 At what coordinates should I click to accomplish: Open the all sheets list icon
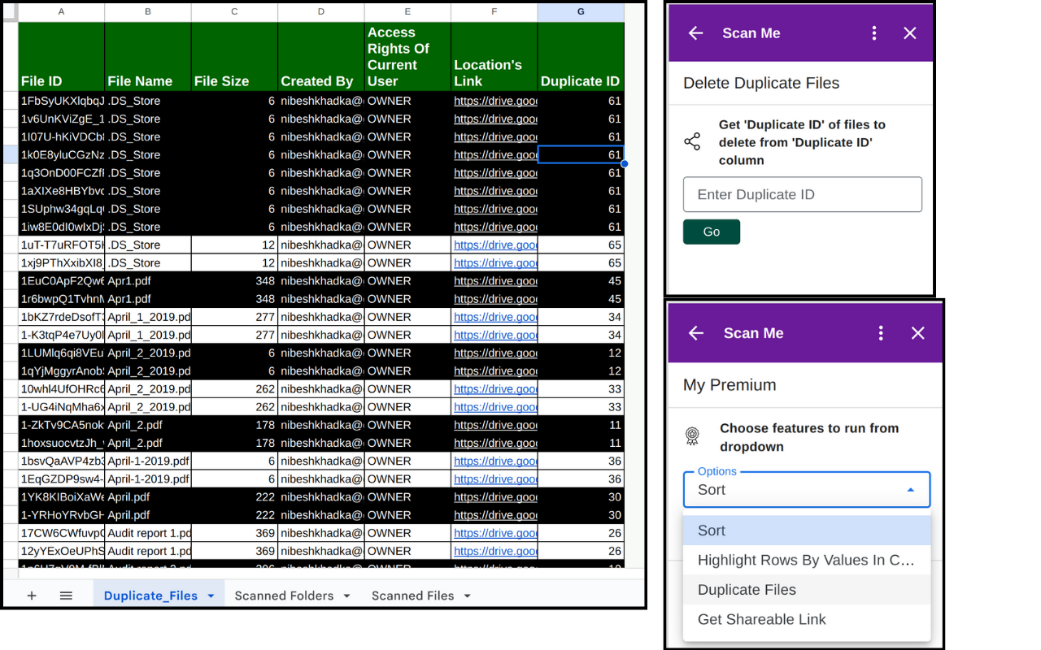(66, 596)
